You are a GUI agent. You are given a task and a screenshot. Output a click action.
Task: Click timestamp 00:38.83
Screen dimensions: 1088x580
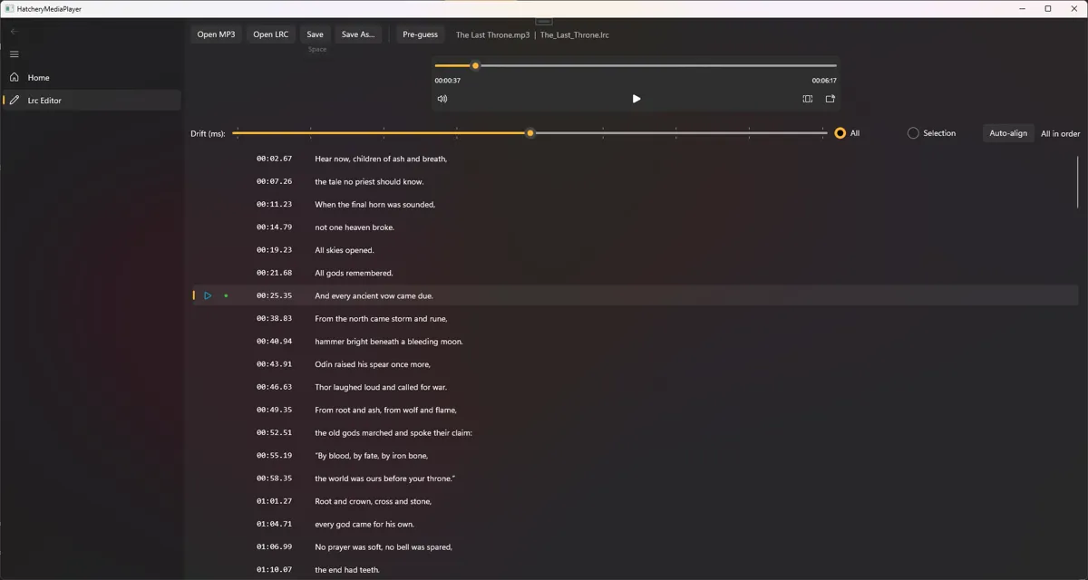click(x=274, y=319)
